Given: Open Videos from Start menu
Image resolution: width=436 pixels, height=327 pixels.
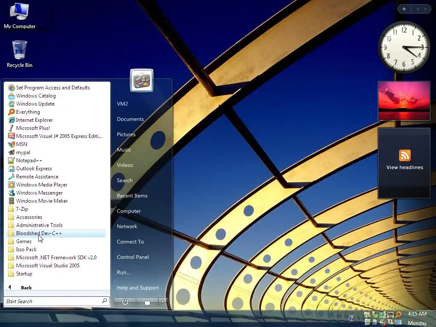Looking at the screenshot, I should (125, 165).
